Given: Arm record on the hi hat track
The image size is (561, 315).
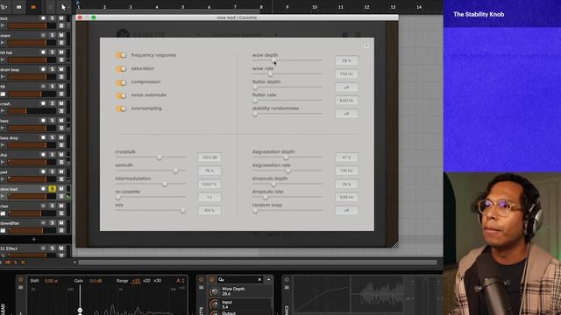Looking at the screenshot, I should tap(43, 52).
